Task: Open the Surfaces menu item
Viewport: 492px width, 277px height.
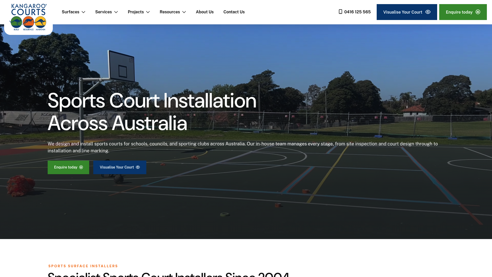Action: click(x=70, y=12)
